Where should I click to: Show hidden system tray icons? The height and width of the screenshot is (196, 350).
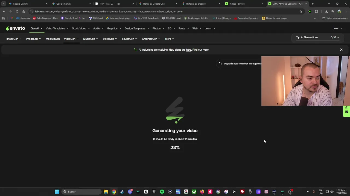pos(308,192)
